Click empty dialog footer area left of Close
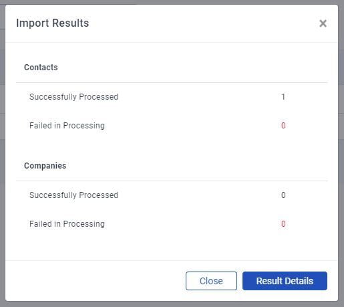The width and height of the screenshot is (344, 307). point(96,281)
